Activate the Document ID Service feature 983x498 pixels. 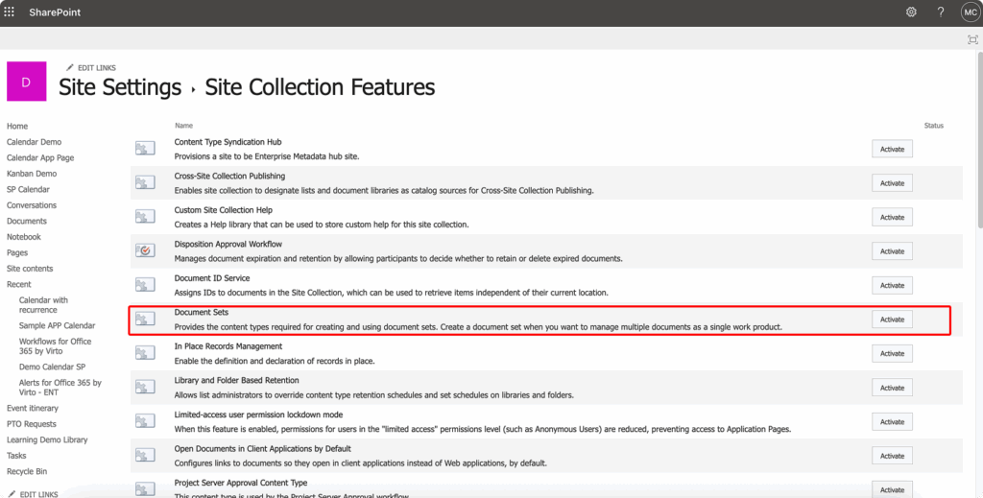[892, 285]
